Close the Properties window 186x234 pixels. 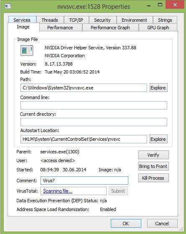click(175, 5)
